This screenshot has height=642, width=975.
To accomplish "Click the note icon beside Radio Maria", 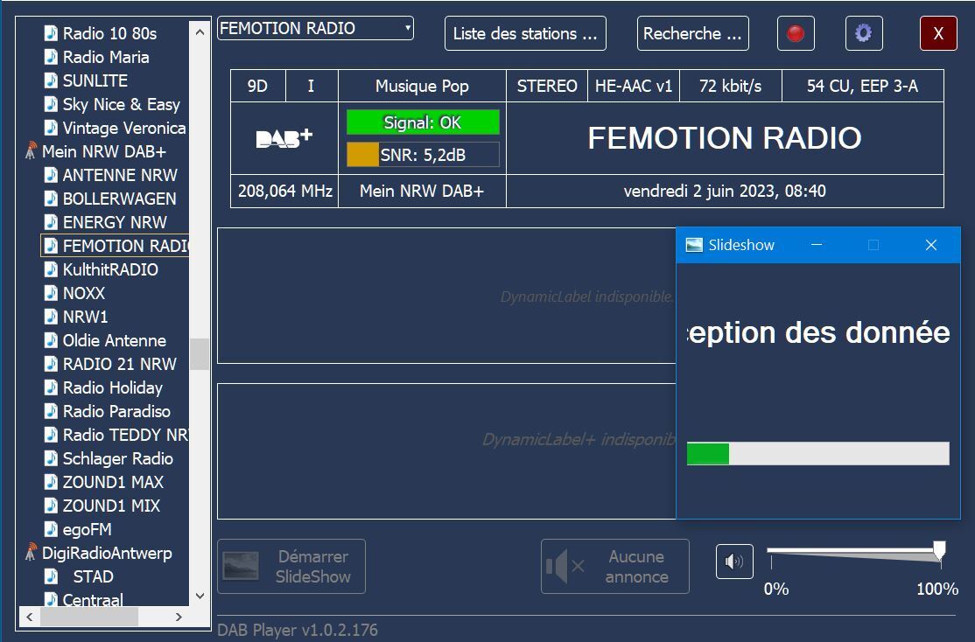I will pyautogui.click(x=51, y=57).
